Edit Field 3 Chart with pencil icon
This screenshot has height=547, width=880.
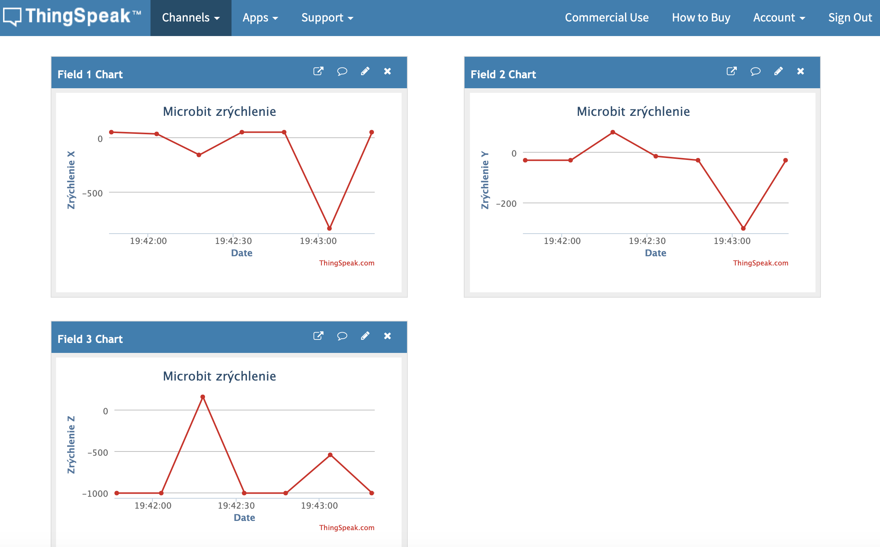point(365,336)
